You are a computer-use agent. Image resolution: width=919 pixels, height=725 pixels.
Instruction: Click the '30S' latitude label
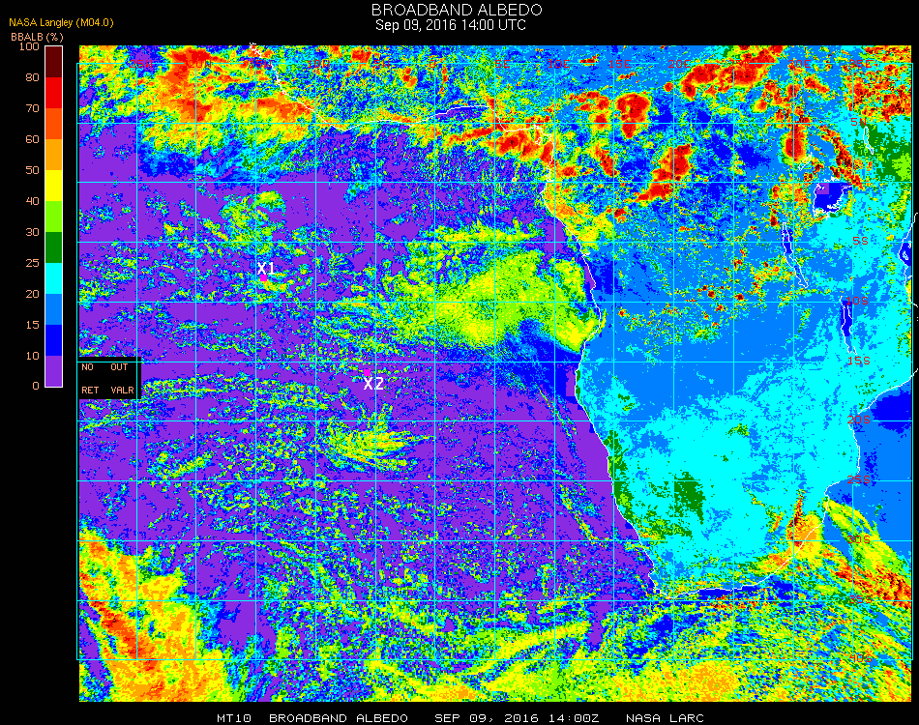859,539
